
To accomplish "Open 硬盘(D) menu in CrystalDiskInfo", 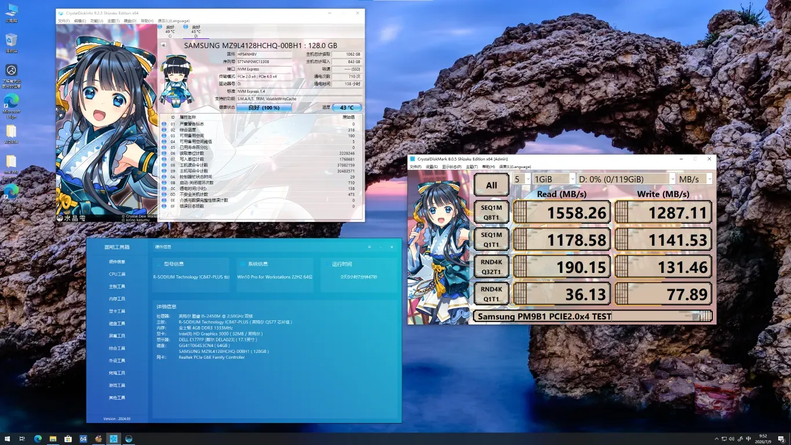I will (x=130, y=21).
